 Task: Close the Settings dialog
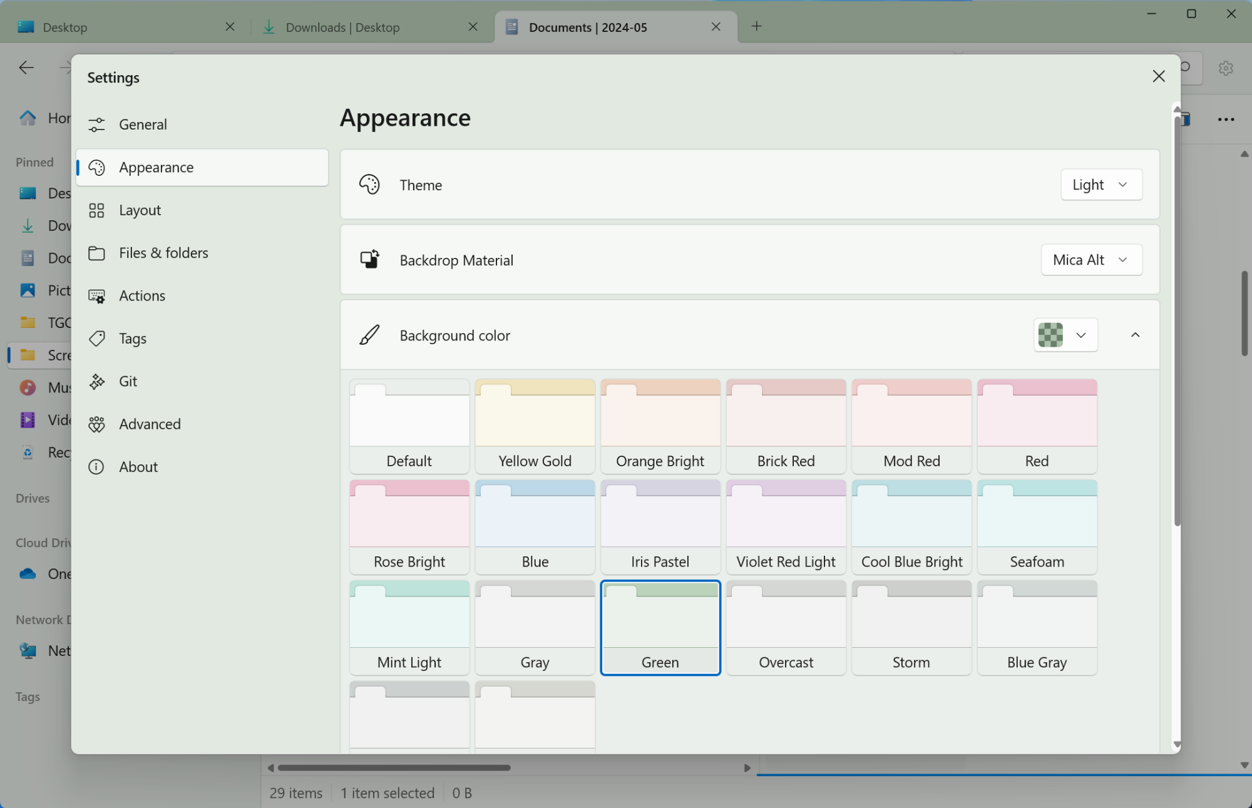click(1159, 76)
